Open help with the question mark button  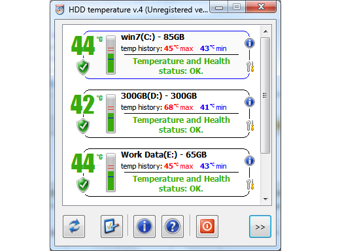pos(173,226)
